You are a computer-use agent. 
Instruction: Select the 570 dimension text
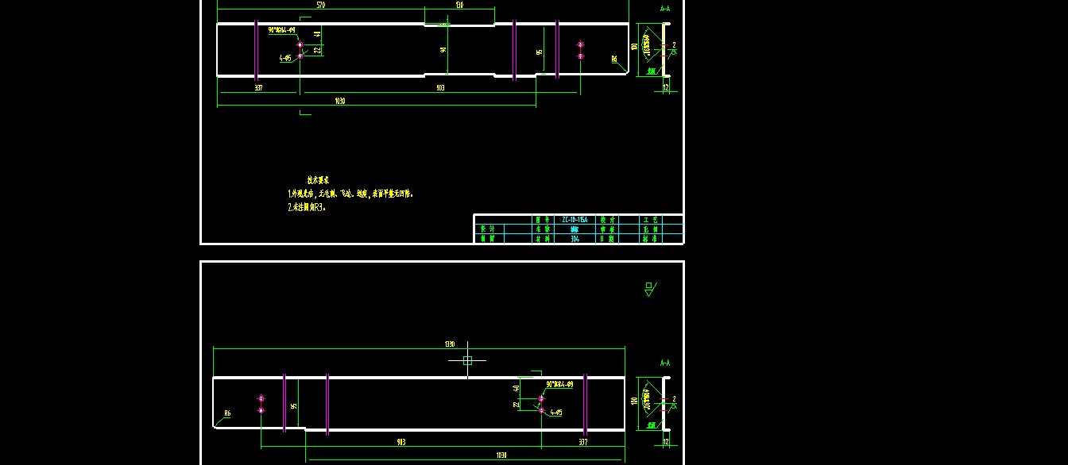pos(320,5)
